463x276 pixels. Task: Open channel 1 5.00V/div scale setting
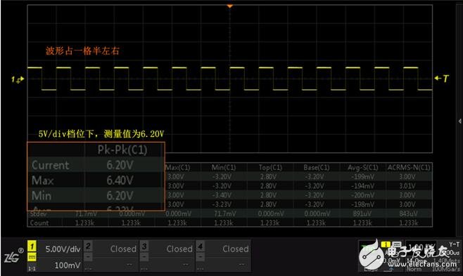pos(63,249)
